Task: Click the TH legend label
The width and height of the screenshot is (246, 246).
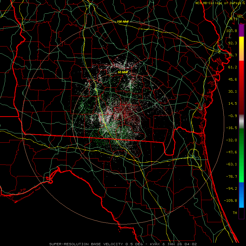Action: click(x=235, y=213)
